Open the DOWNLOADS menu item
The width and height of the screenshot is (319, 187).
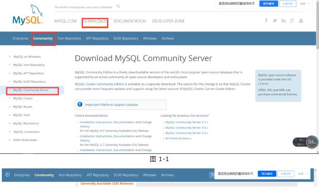[95, 21]
